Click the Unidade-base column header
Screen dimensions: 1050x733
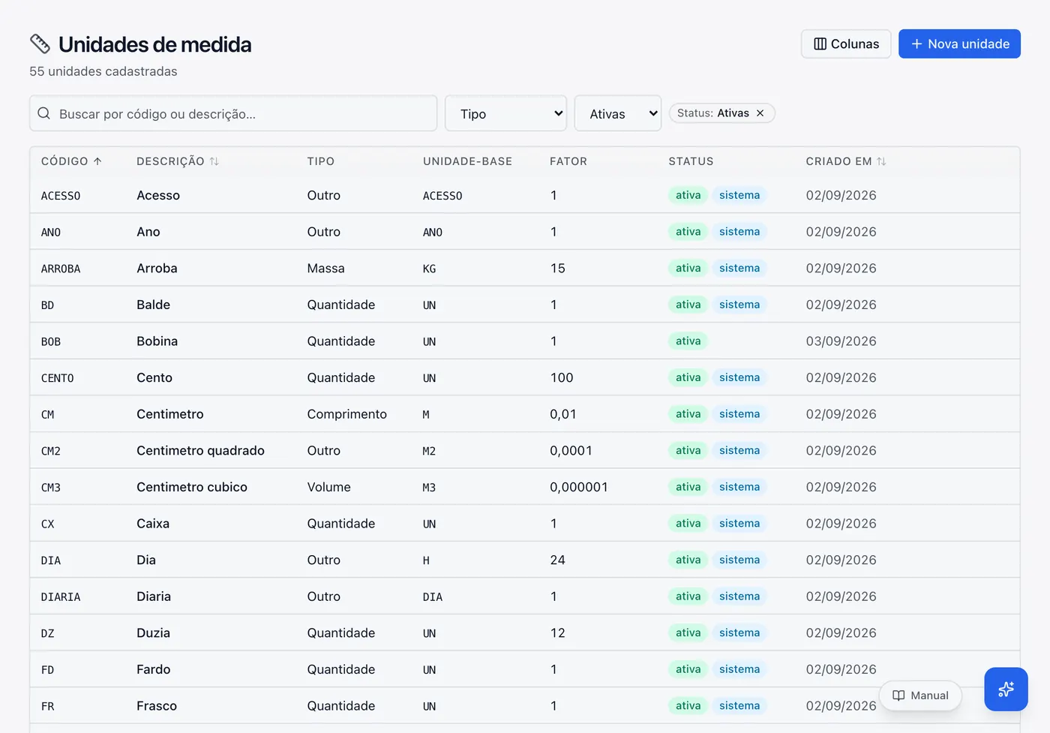coord(468,161)
